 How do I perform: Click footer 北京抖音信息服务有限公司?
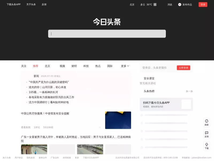click(x=127, y=158)
